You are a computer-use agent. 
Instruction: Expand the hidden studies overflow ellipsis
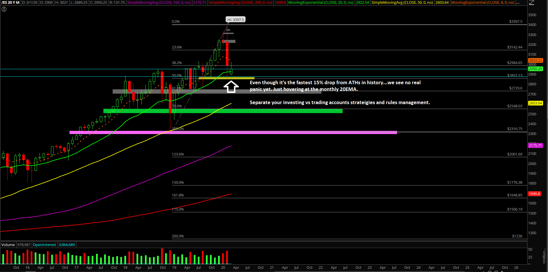518,3
